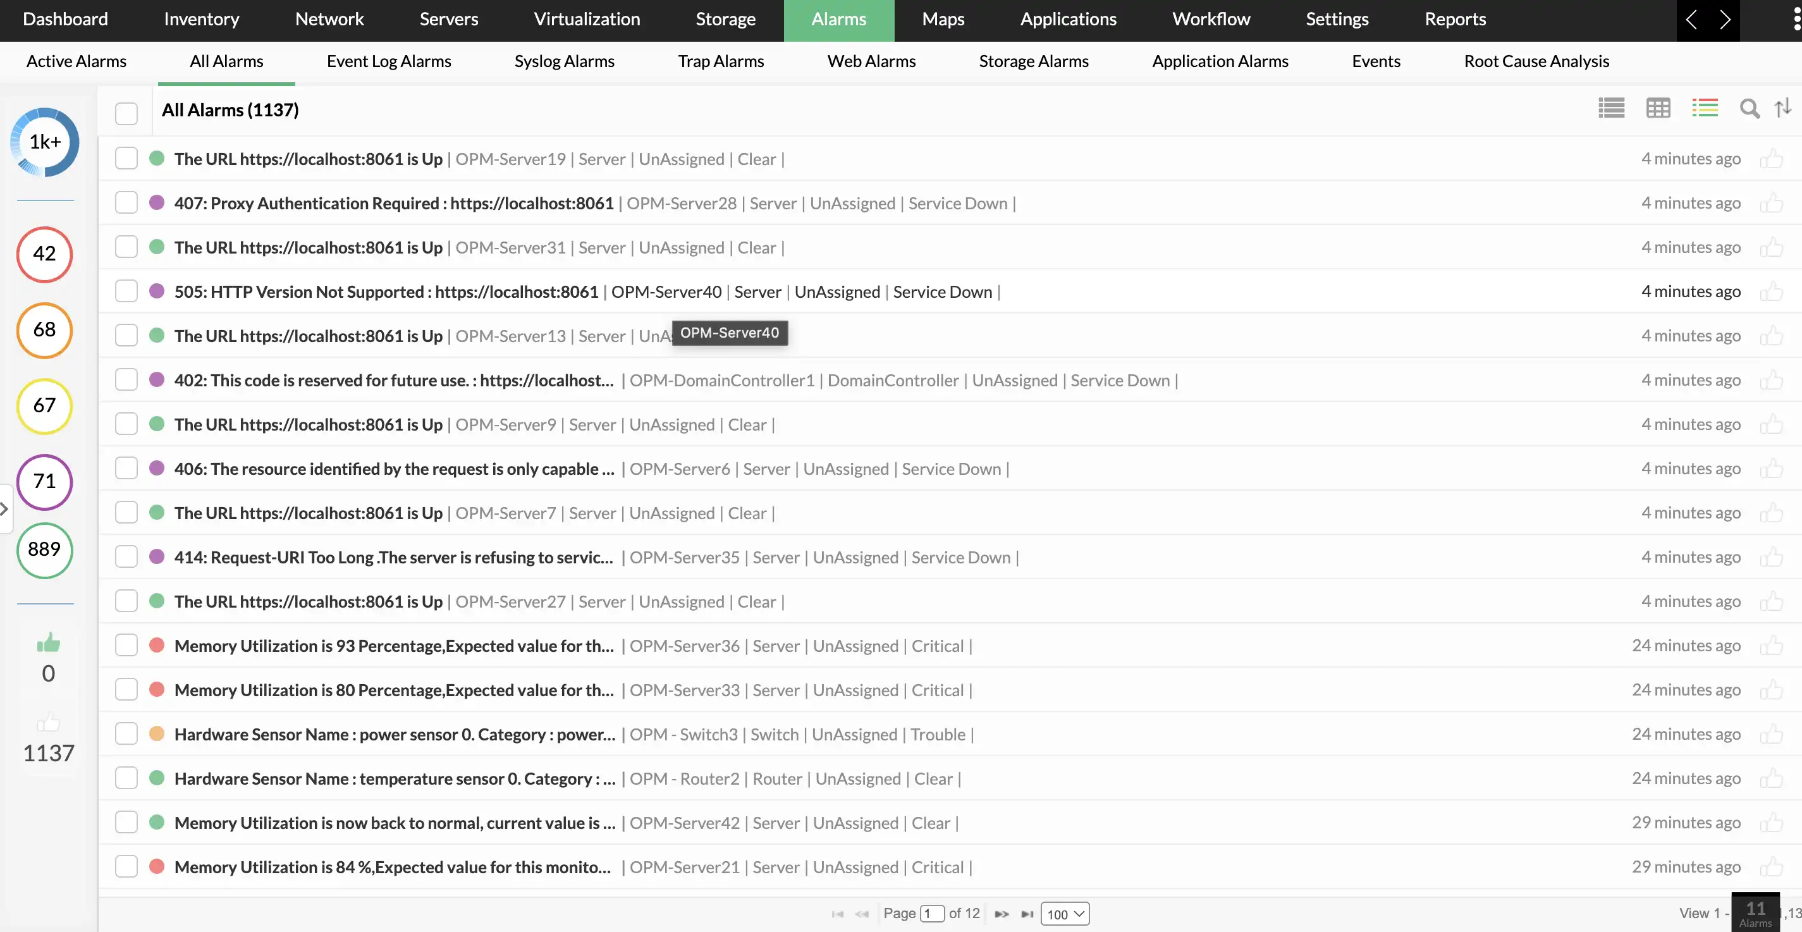Open the alarm search magnifier icon
Screen dimensions: 1802x932
1750,109
